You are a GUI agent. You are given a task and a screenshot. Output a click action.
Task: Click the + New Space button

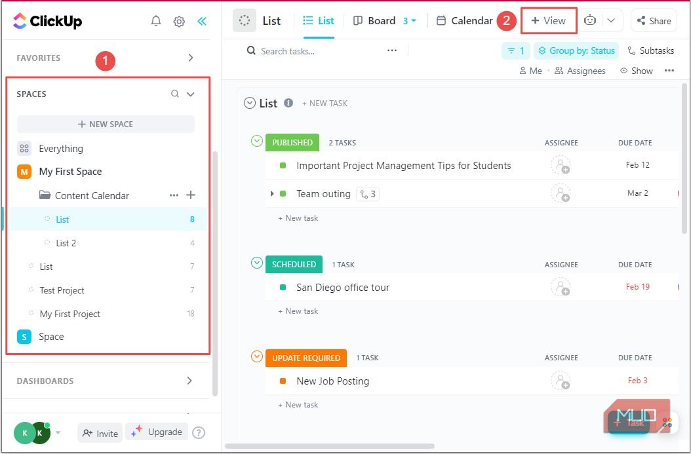pos(106,124)
